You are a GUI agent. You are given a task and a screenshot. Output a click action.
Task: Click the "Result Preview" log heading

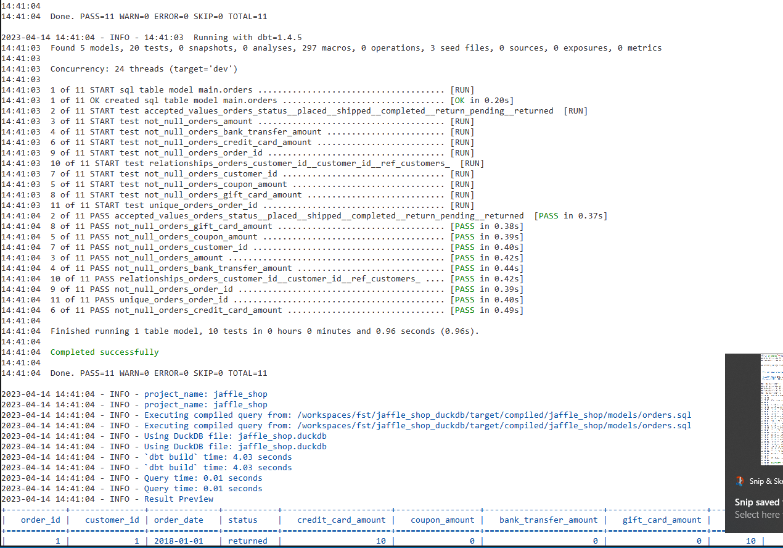(x=179, y=499)
